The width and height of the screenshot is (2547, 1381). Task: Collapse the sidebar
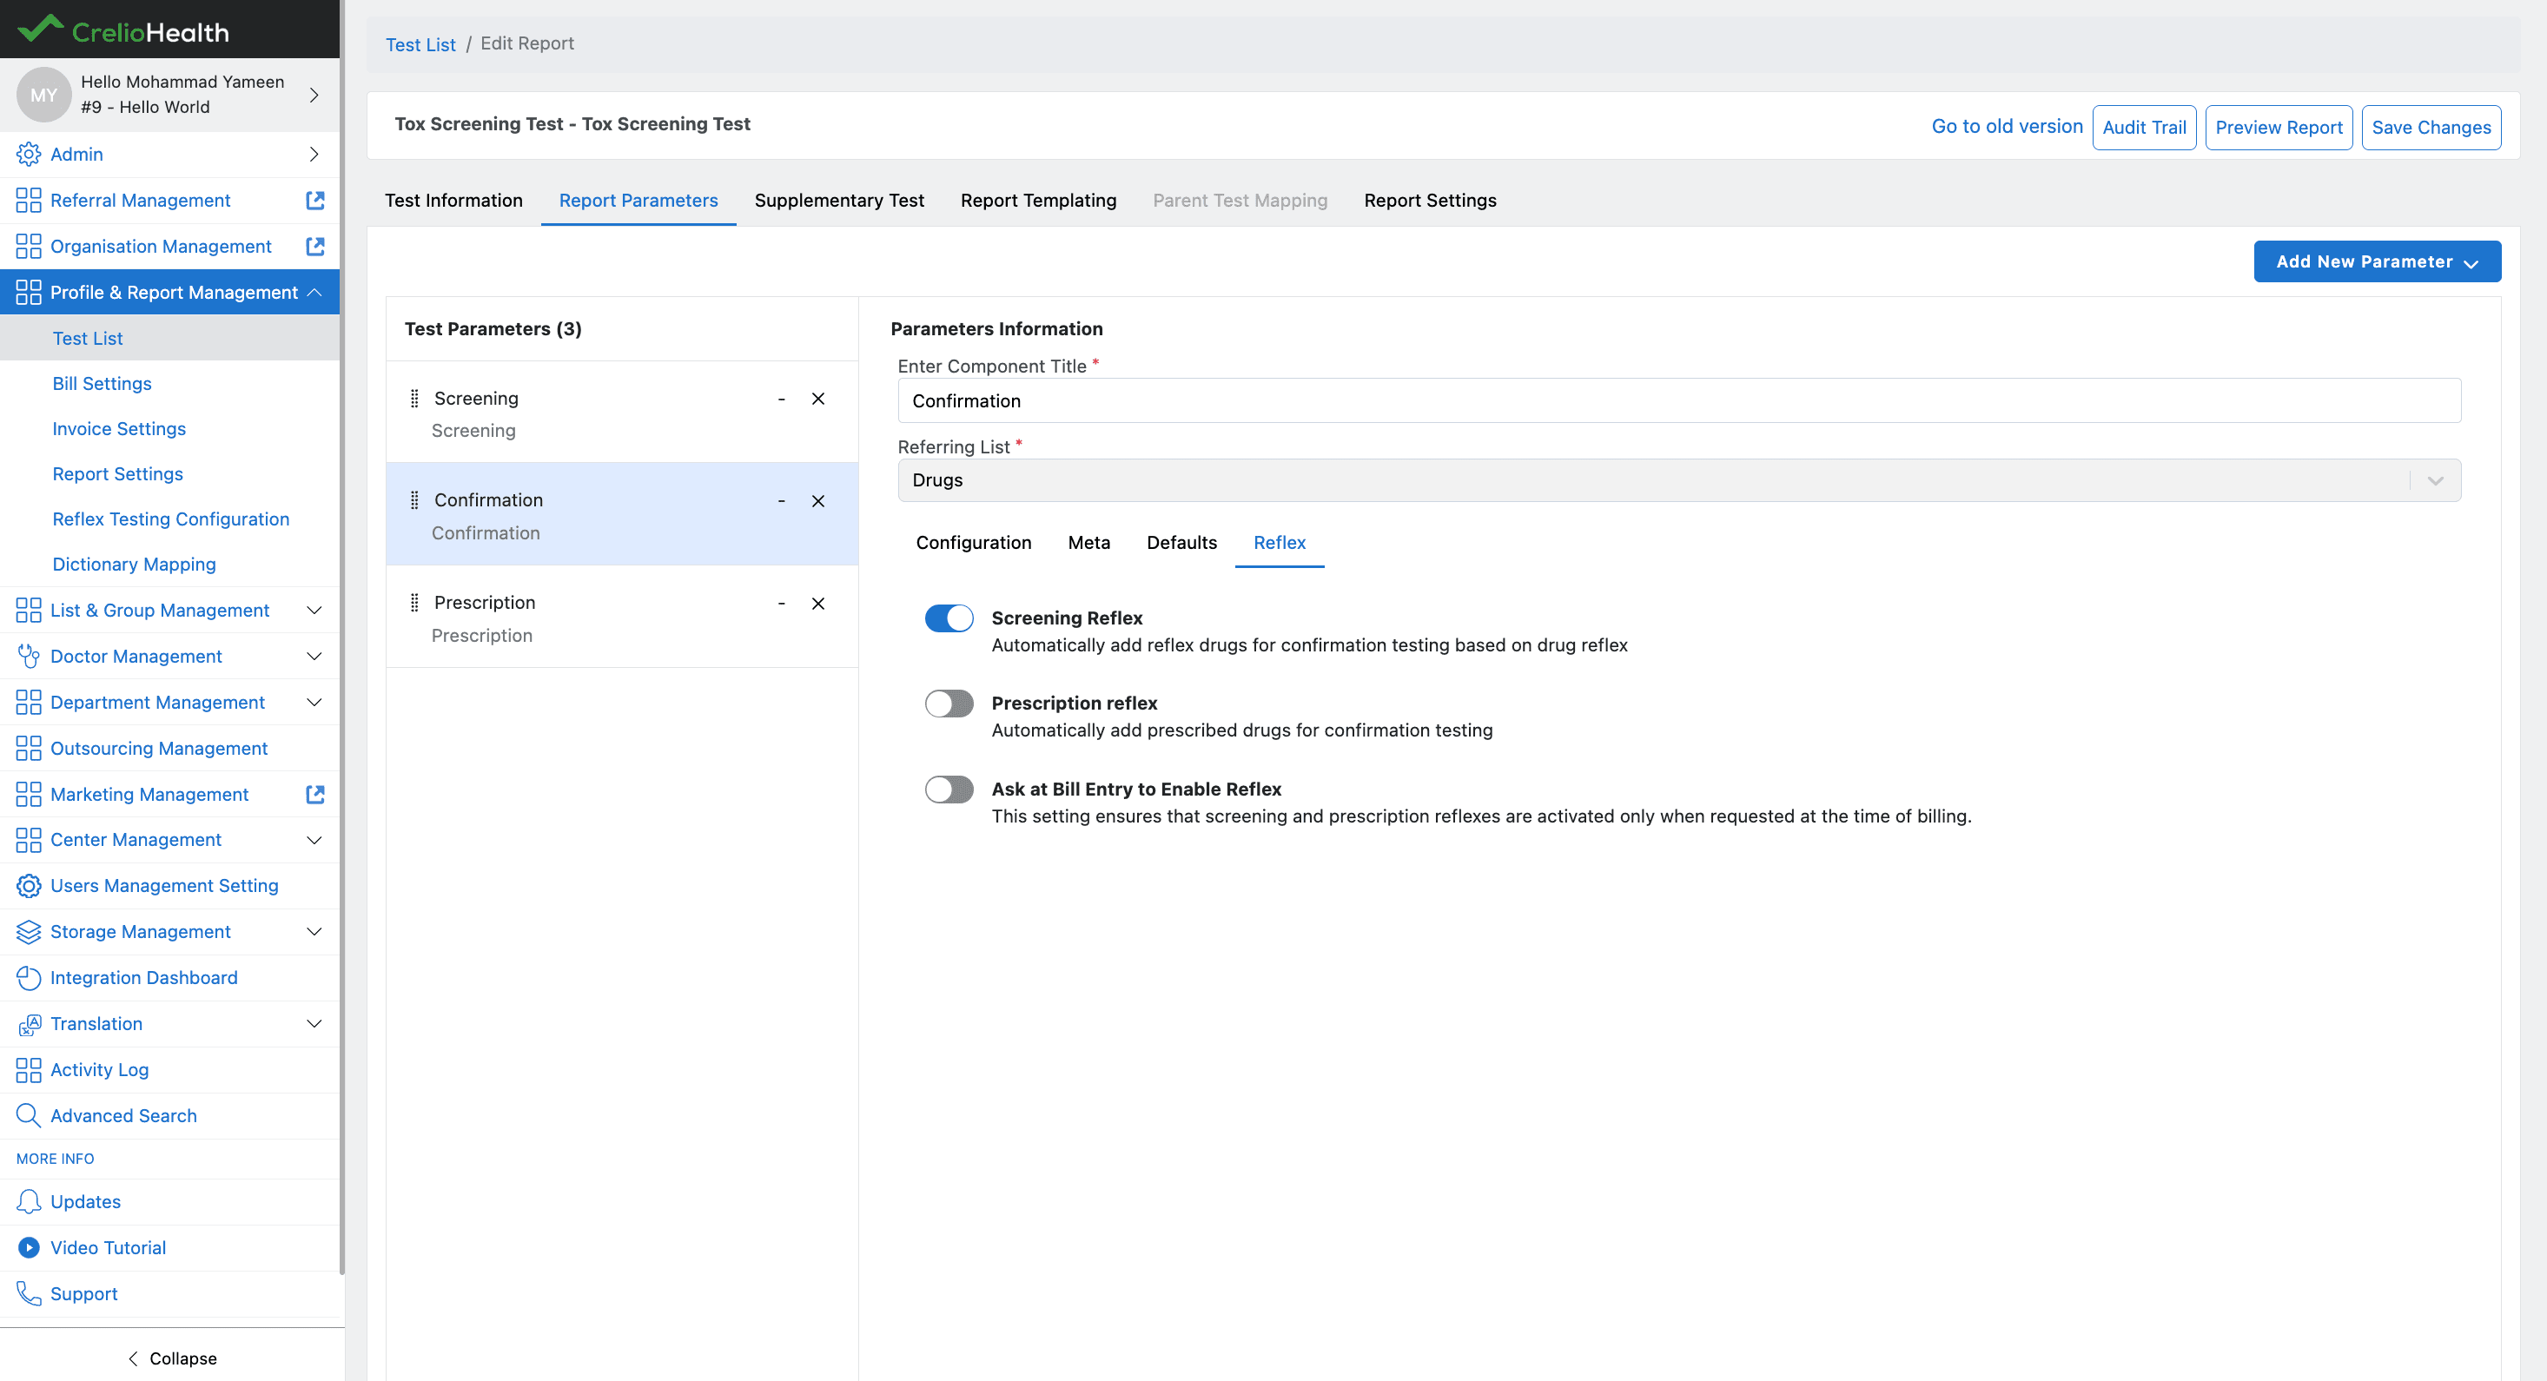[x=173, y=1358]
